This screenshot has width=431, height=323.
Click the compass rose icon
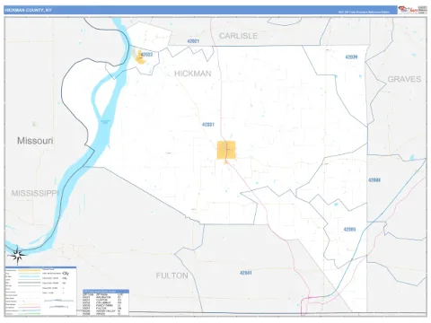point(17,255)
